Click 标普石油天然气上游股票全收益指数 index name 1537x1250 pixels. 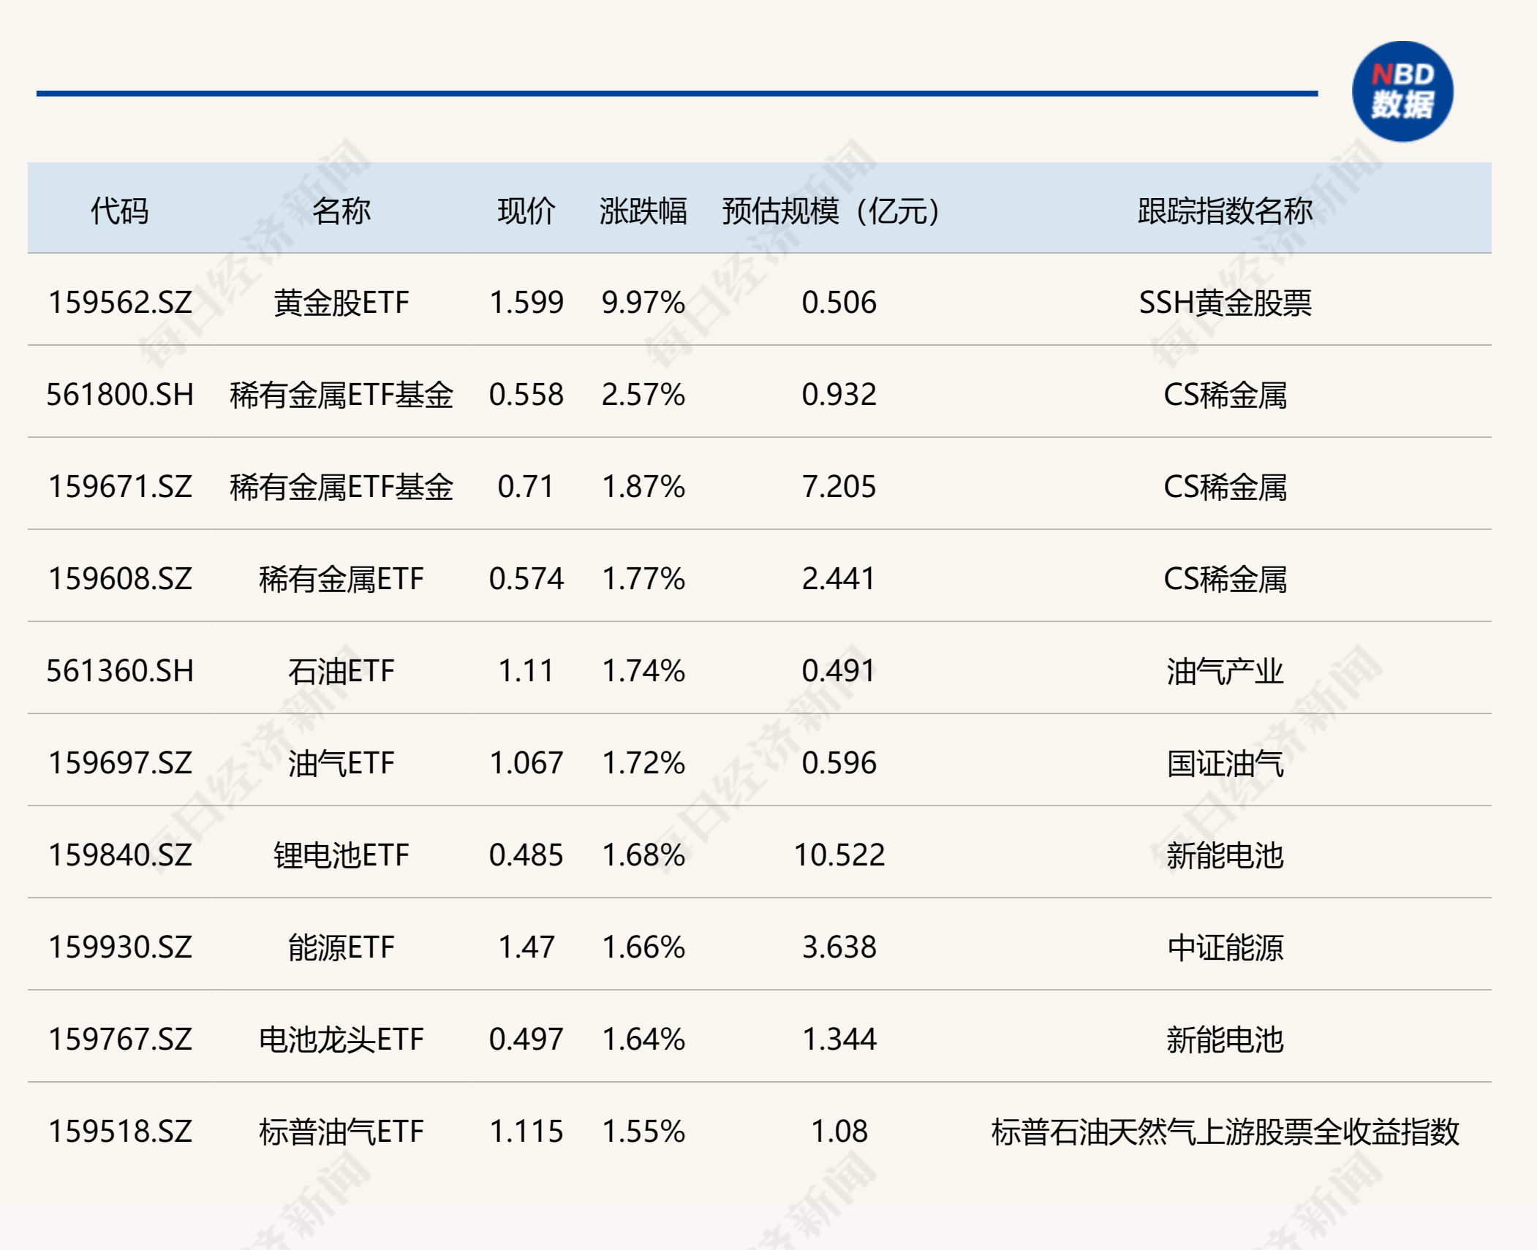pos(1225,1132)
